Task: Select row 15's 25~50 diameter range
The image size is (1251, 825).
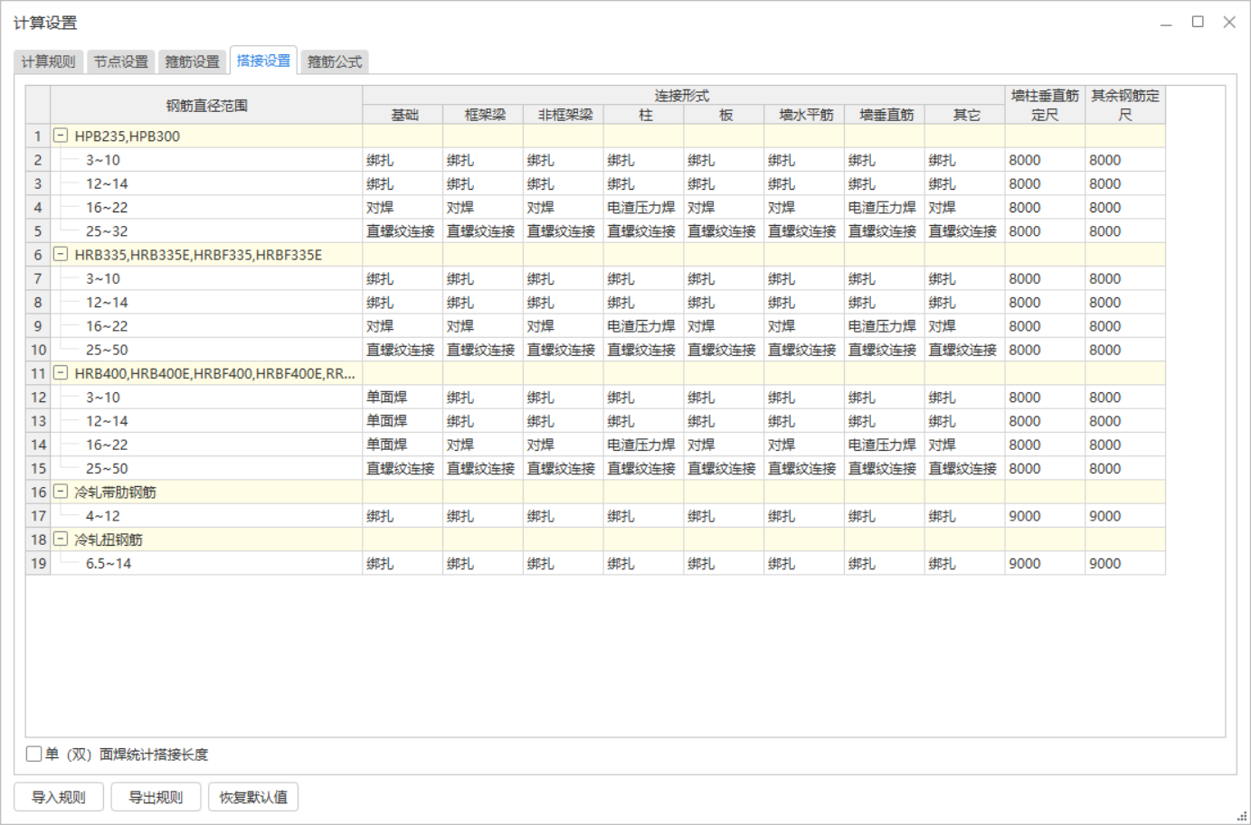Action: tap(206, 468)
